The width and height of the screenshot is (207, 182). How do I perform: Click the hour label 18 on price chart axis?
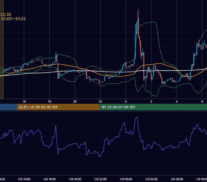point(49,102)
